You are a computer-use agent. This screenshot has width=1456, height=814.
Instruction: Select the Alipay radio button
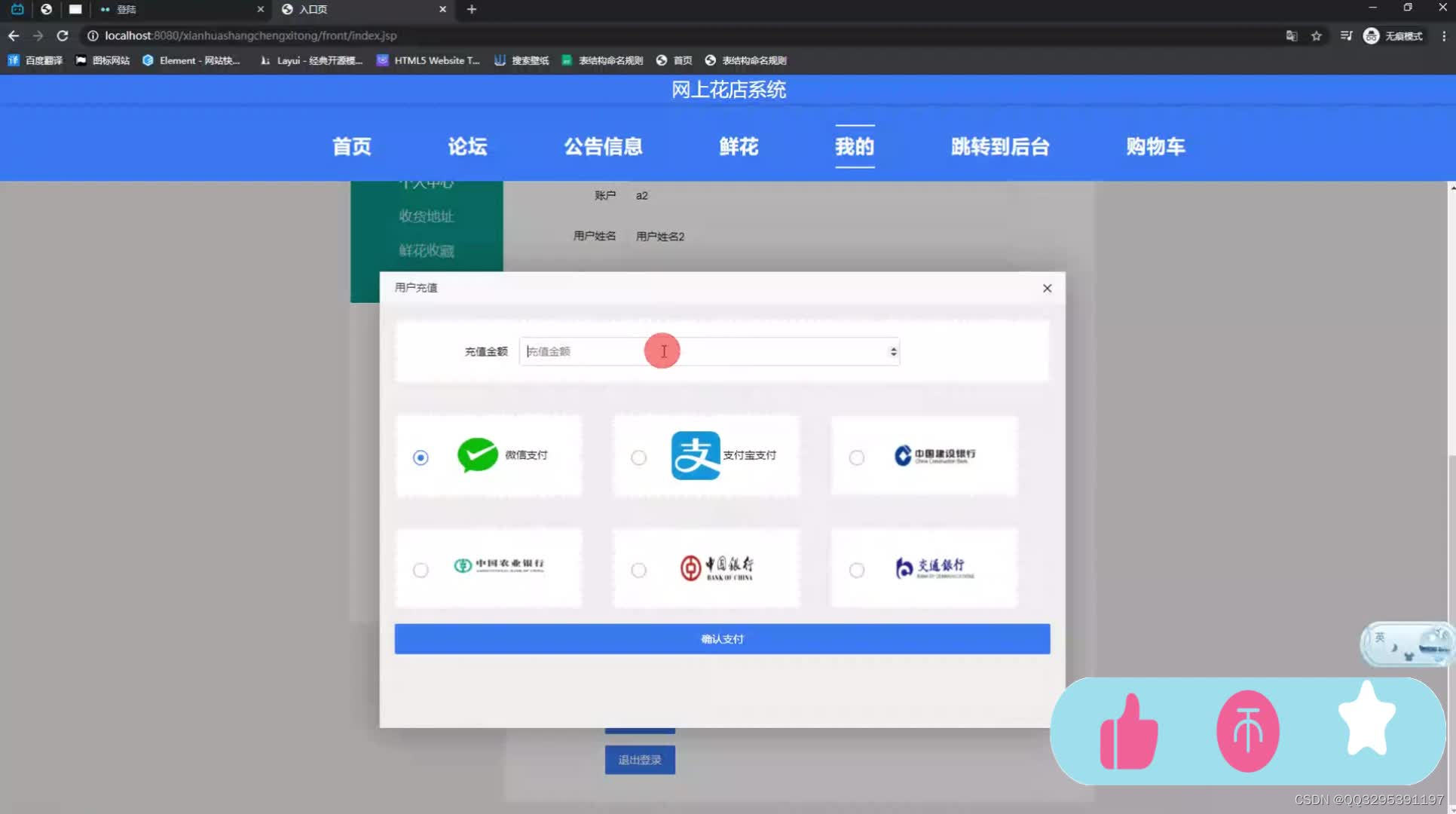pos(638,457)
